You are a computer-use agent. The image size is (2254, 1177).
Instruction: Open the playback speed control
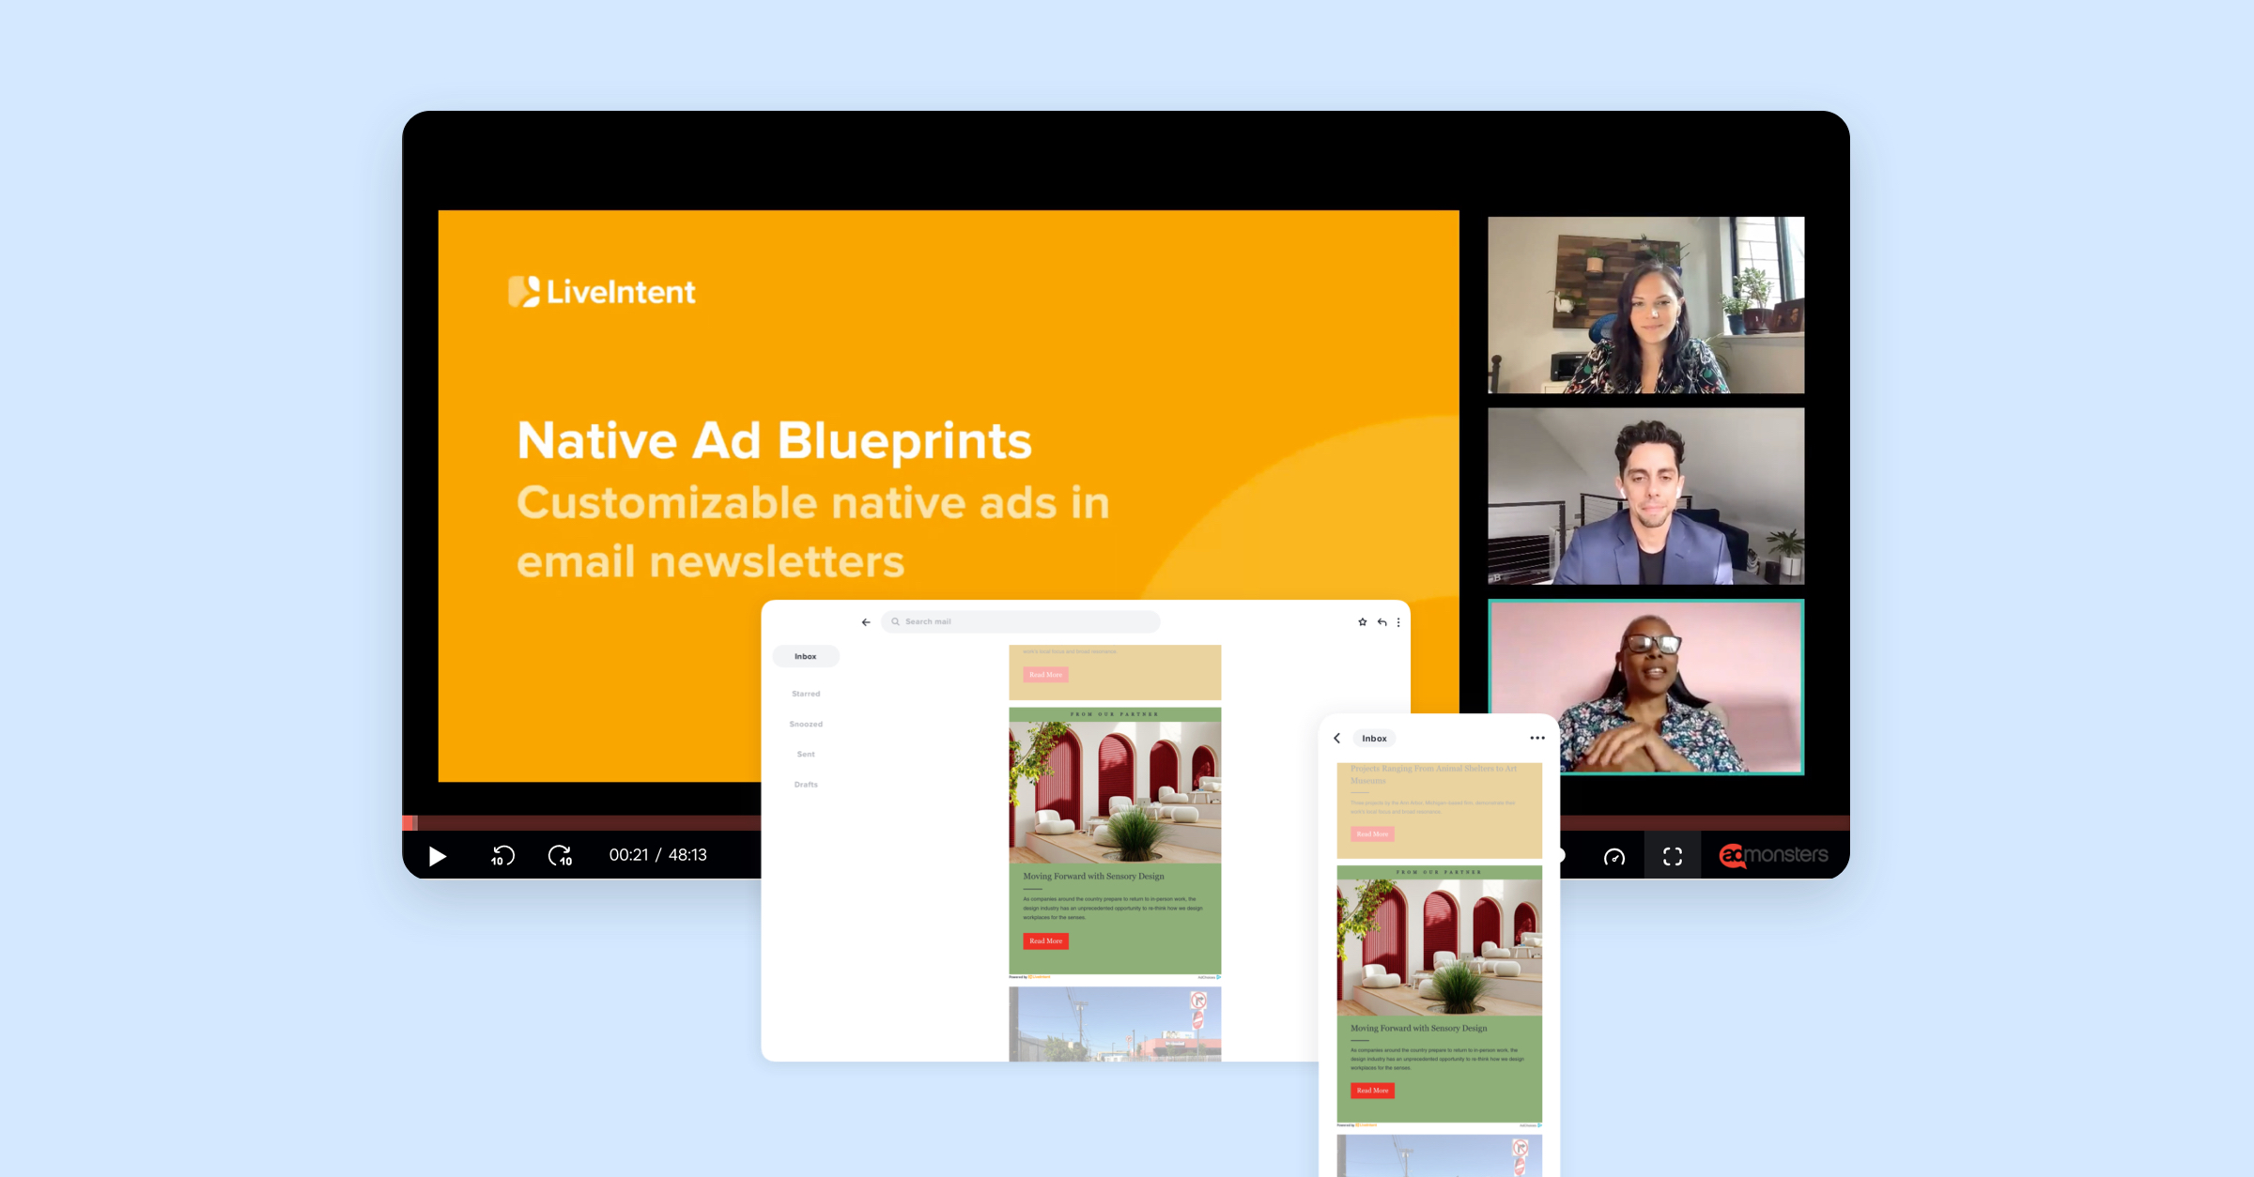coord(1614,856)
